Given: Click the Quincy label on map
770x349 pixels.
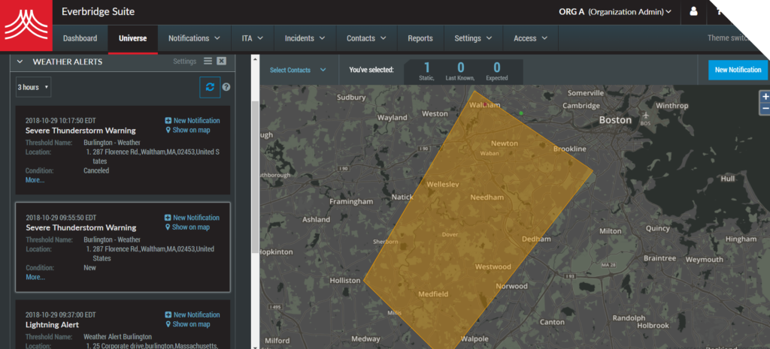Looking at the screenshot, I should tap(657, 228).
